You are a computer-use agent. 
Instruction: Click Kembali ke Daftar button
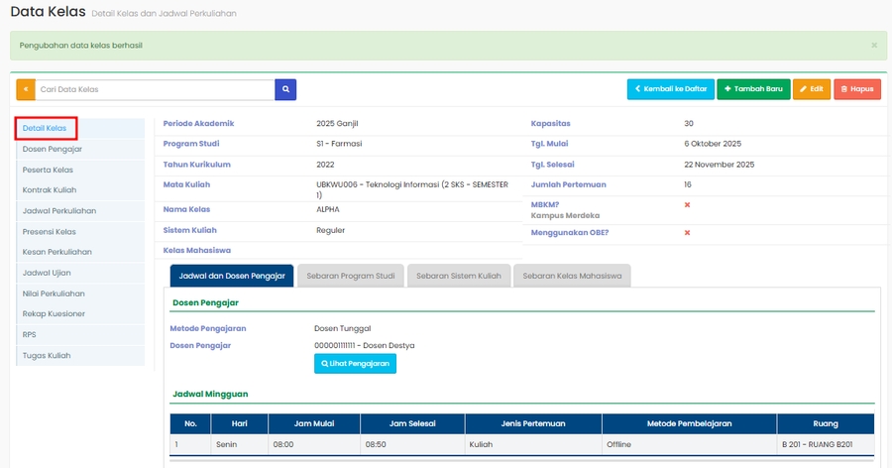[670, 89]
